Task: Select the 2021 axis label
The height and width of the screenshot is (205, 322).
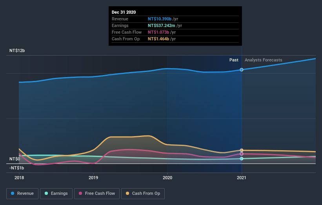Action: (242, 178)
